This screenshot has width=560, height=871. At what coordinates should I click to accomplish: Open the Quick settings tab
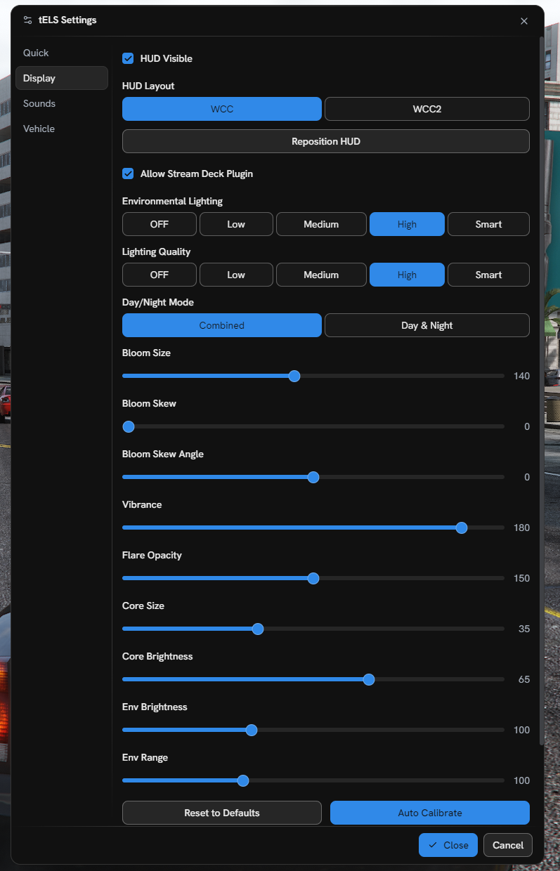coord(62,53)
